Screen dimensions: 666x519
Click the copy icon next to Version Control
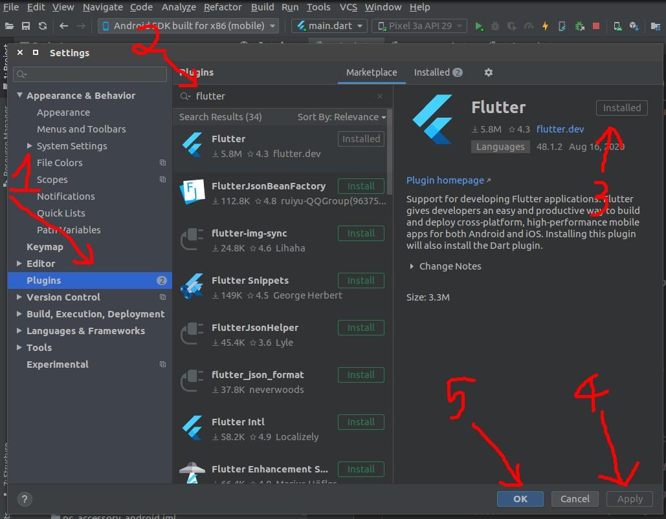(x=162, y=297)
